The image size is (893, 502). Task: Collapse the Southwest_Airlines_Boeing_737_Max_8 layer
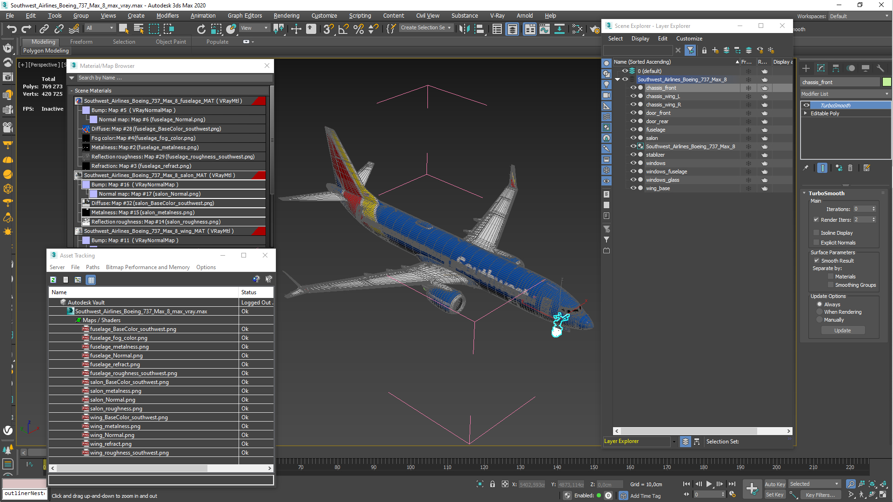(618, 79)
